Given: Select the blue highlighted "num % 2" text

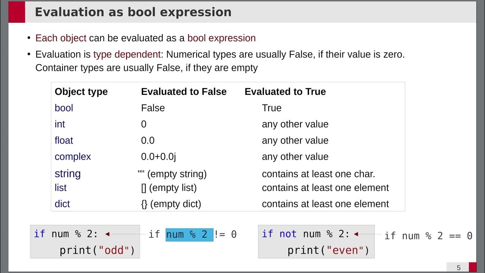Looking at the screenshot, I should 189,235.
